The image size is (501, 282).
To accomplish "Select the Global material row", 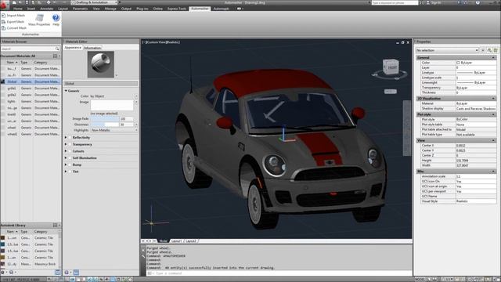I will 31,81.
